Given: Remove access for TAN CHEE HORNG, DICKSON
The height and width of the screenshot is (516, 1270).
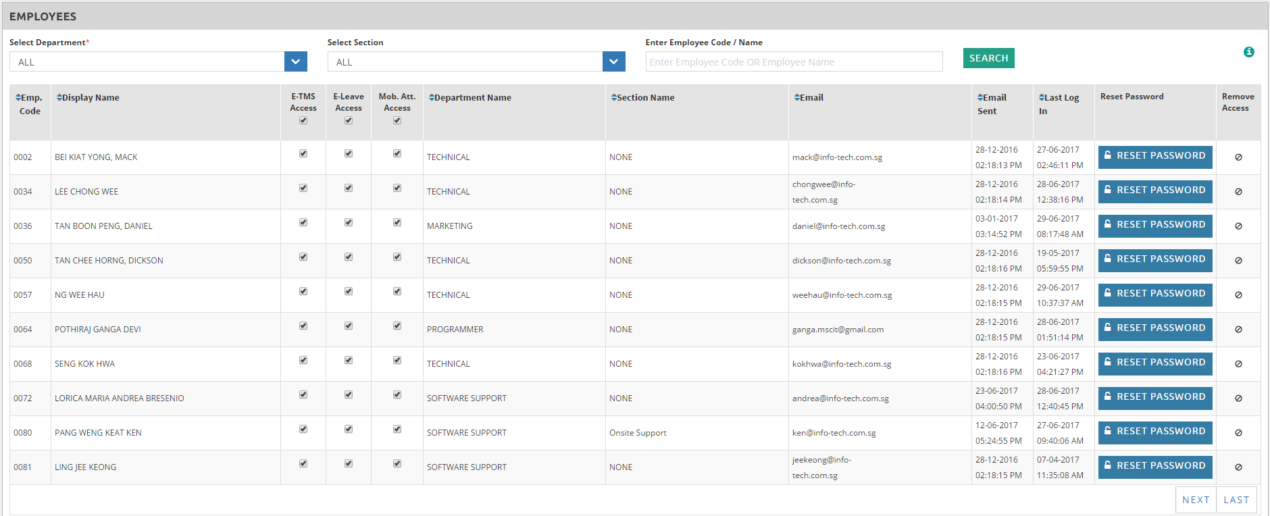Looking at the screenshot, I should click(1238, 261).
